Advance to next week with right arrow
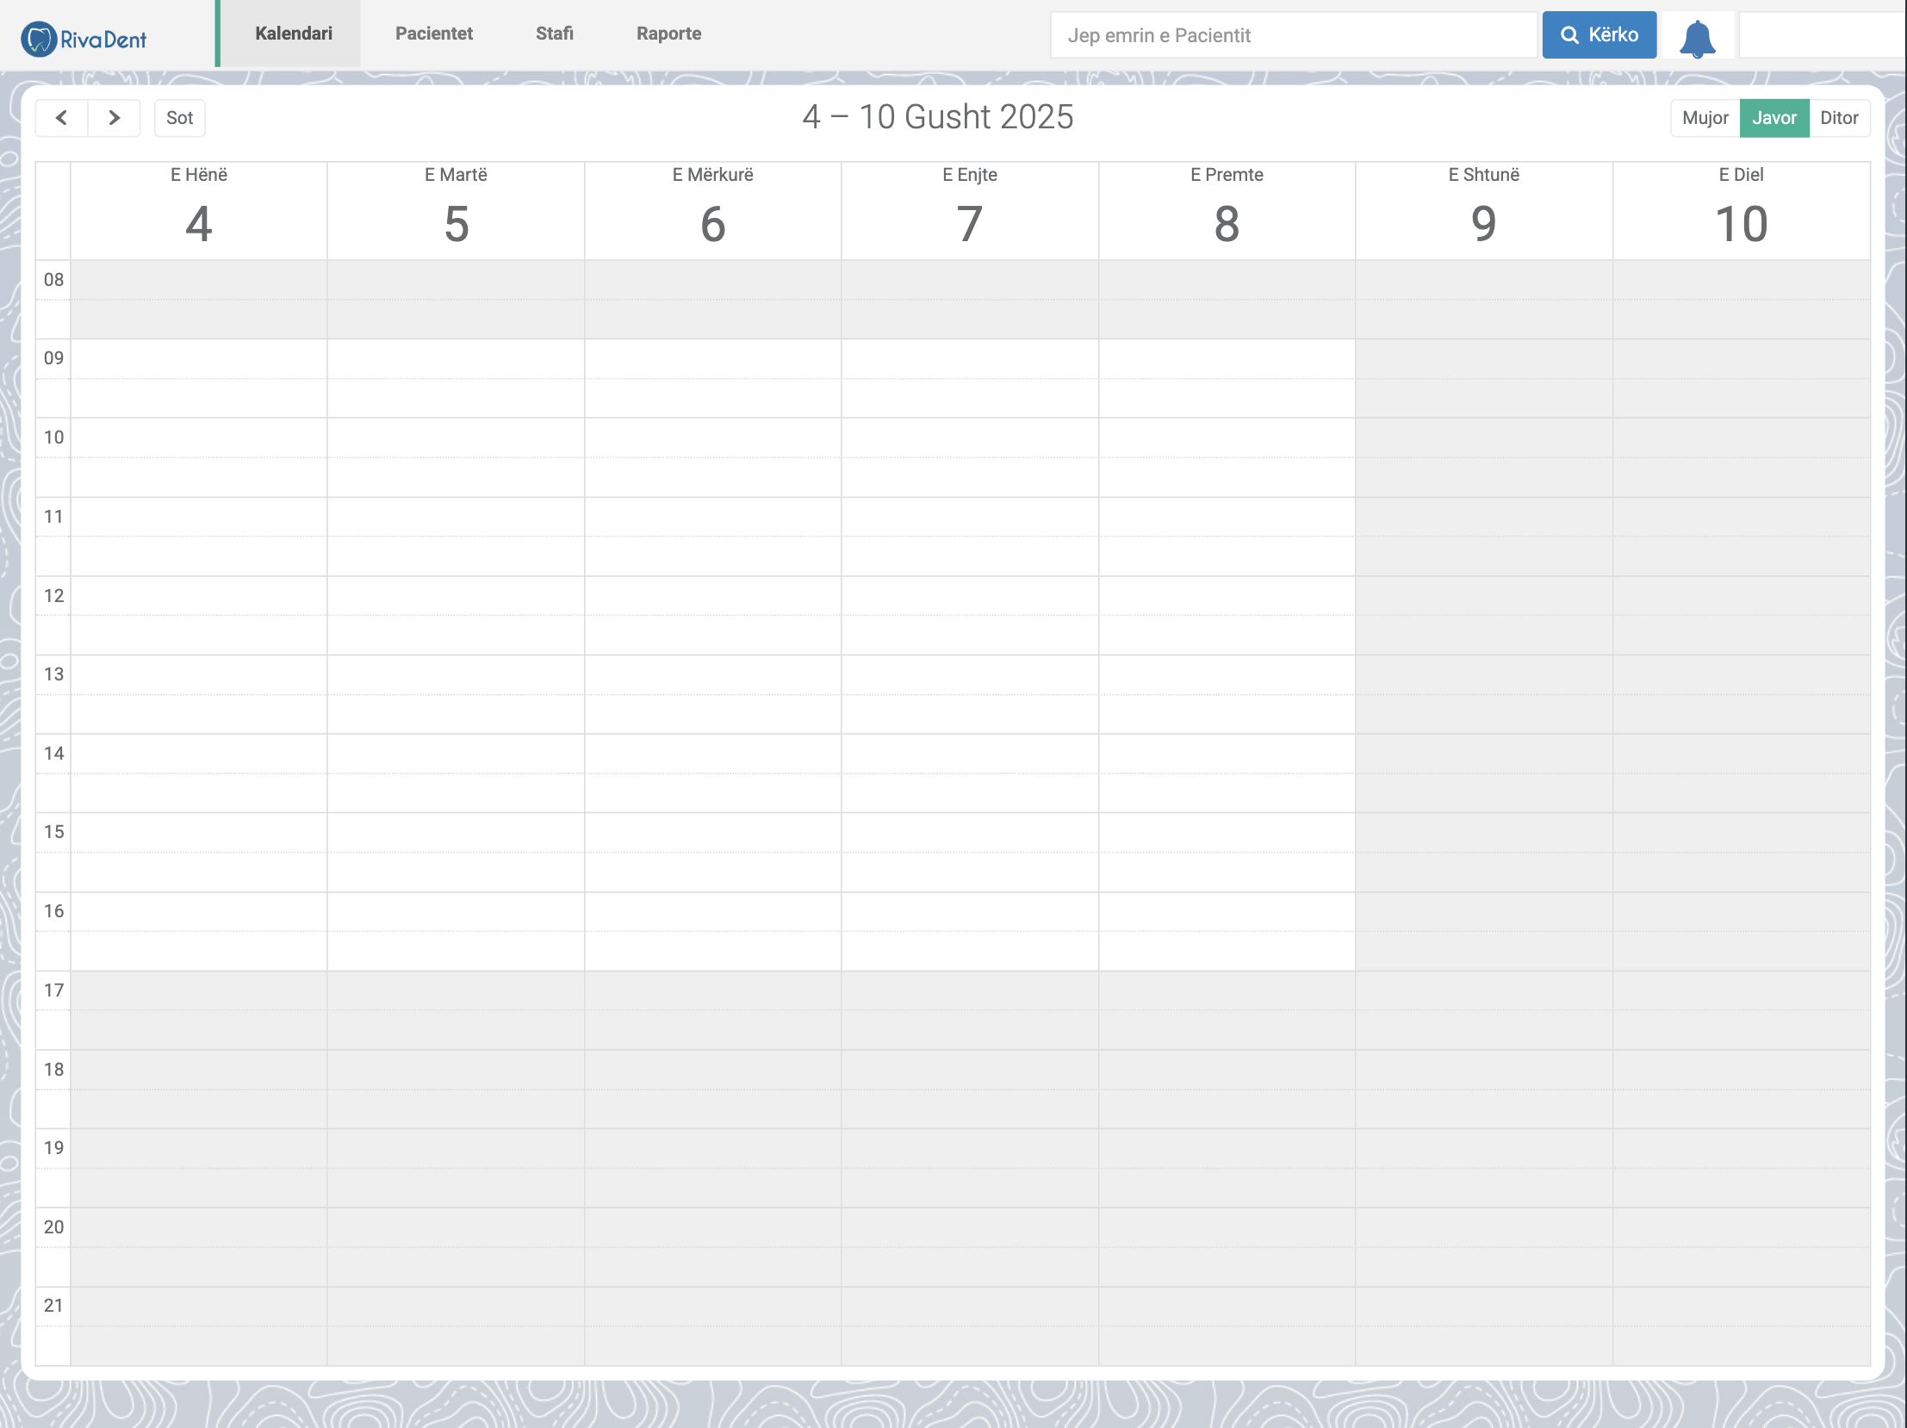Viewport: 1907px width, 1428px height. [114, 117]
